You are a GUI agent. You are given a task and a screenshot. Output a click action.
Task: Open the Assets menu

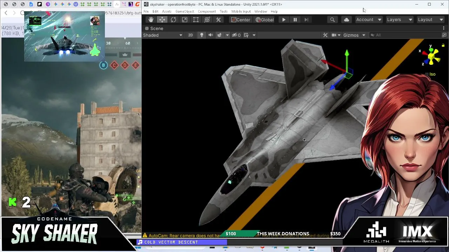tap(167, 12)
